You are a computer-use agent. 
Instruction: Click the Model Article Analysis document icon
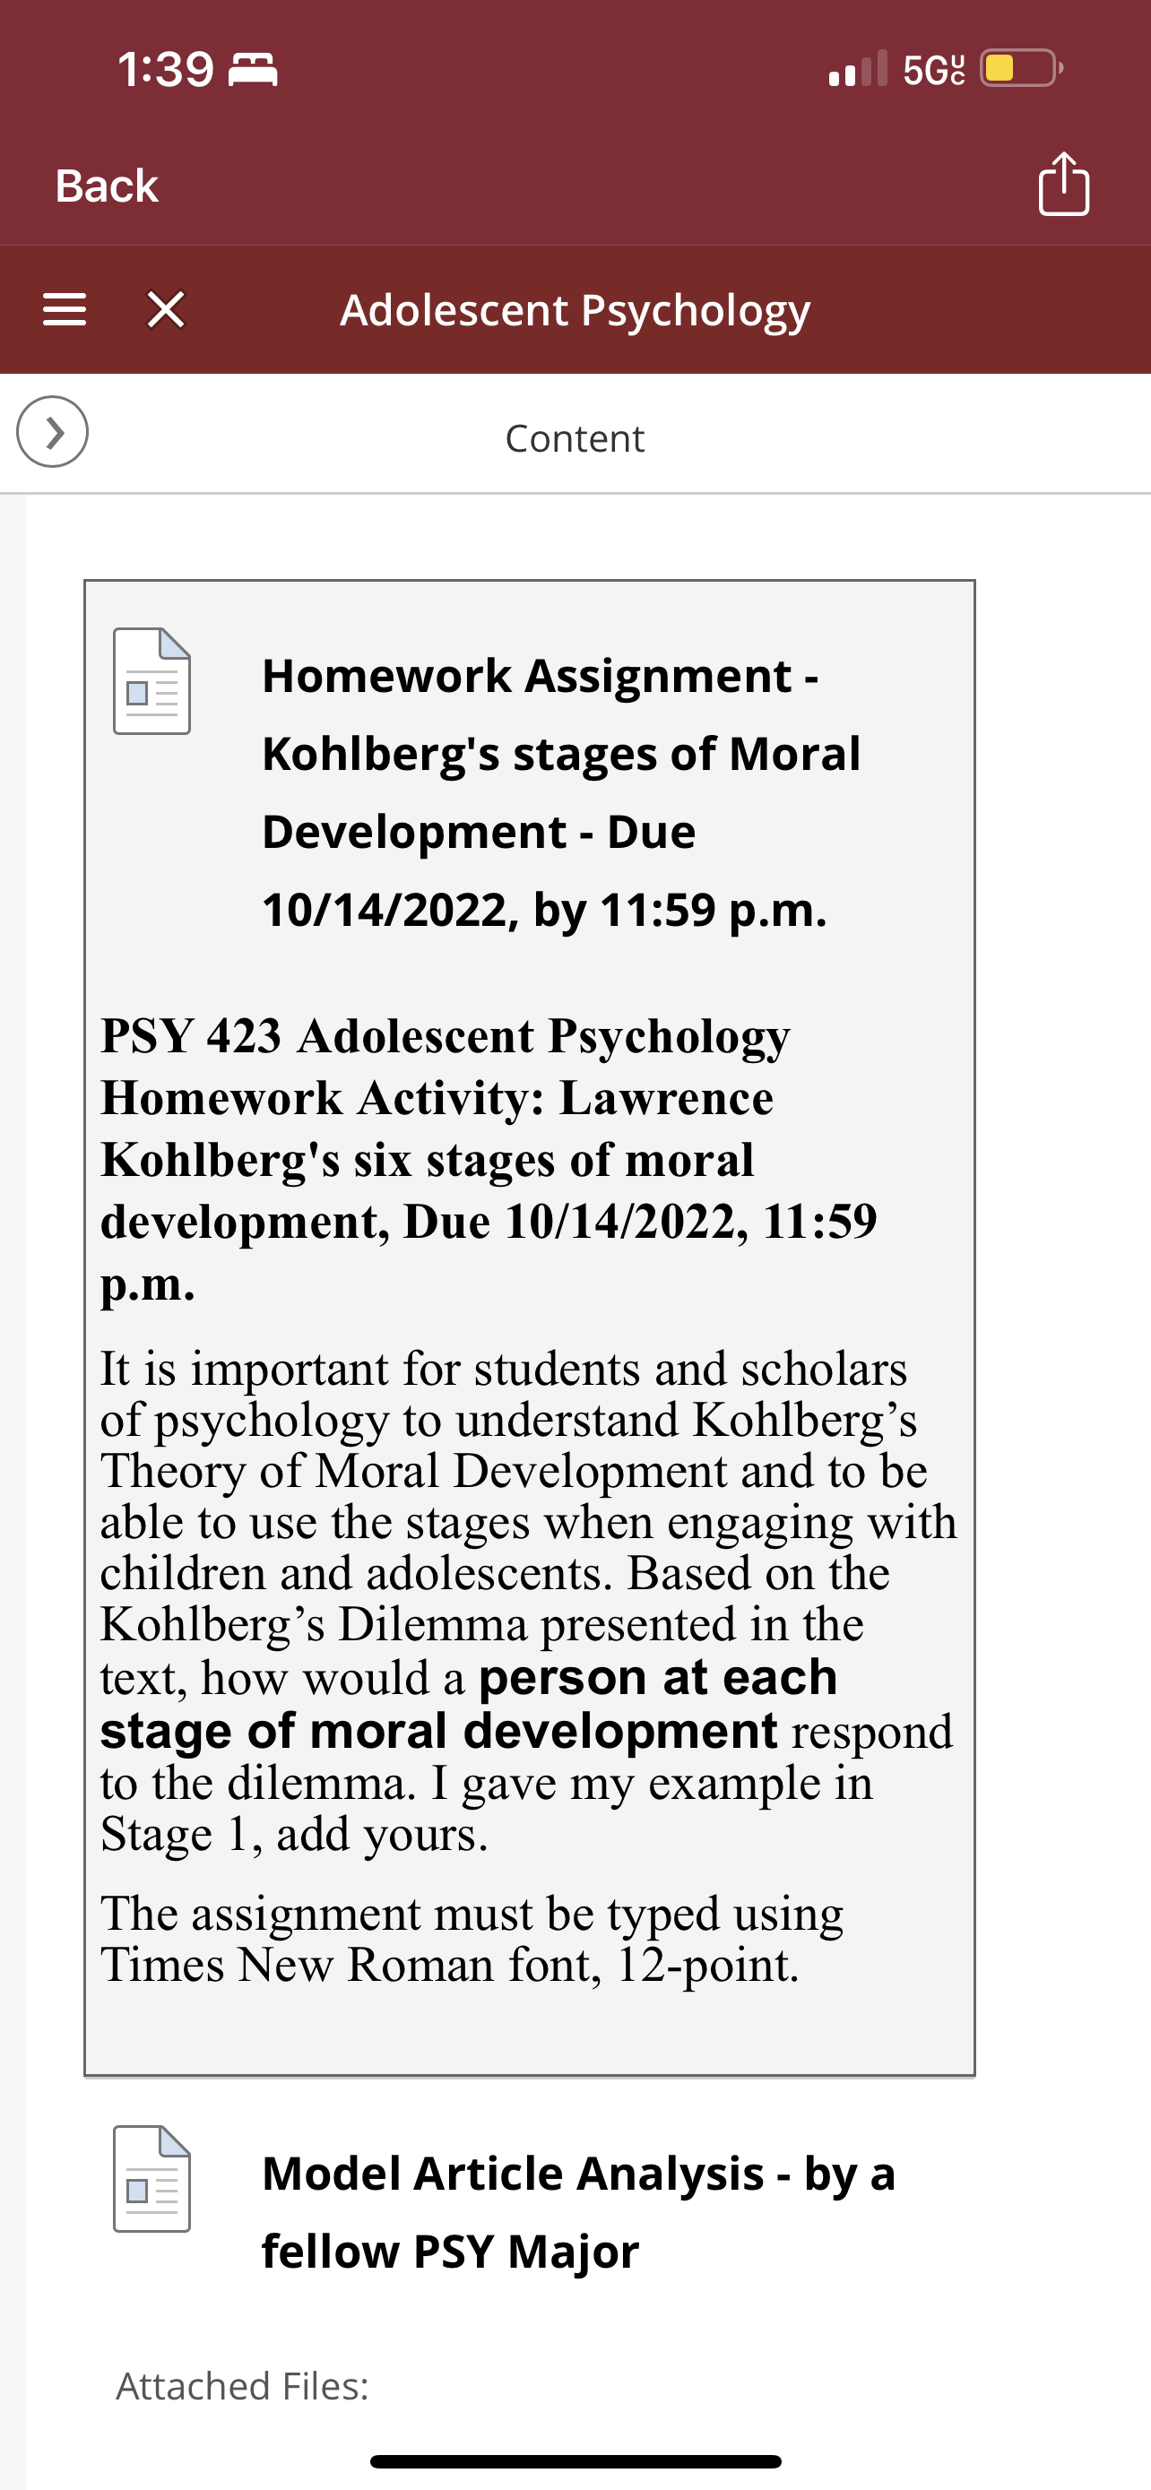[x=151, y=2179]
